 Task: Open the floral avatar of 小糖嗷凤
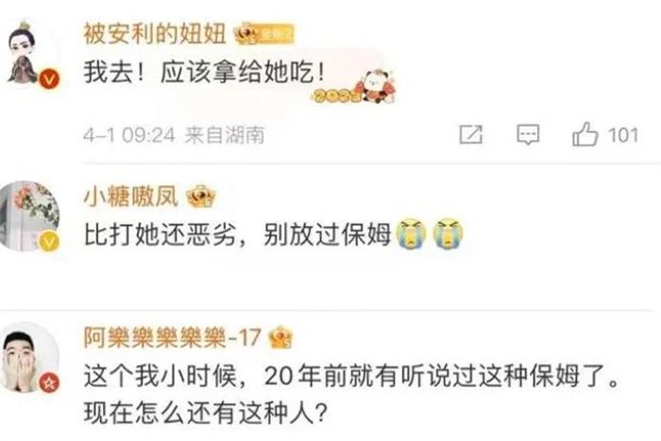29,216
